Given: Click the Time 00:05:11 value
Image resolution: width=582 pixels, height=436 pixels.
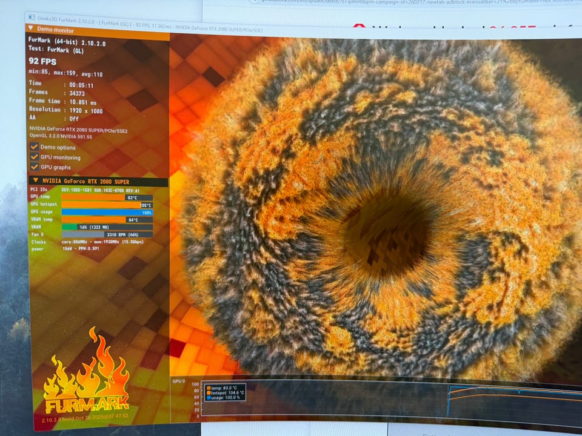Looking at the screenshot, I should 81,85.
